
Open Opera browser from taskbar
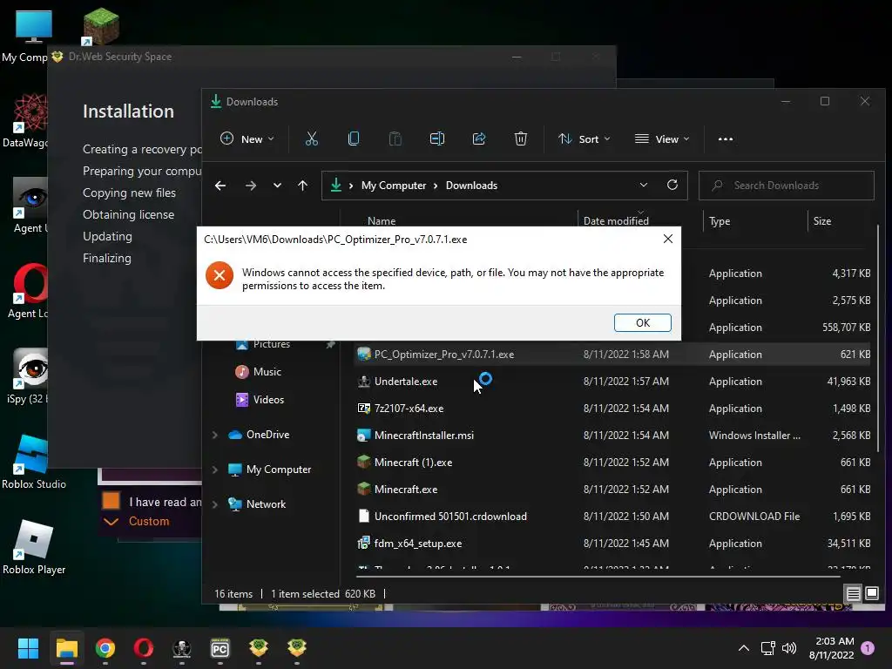144,648
